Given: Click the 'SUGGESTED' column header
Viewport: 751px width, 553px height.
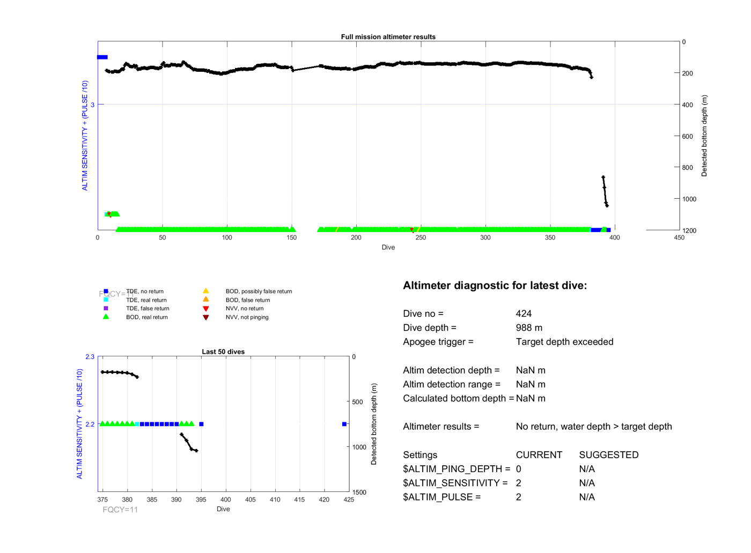Looking at the screenshot, I should click(609, 455).
